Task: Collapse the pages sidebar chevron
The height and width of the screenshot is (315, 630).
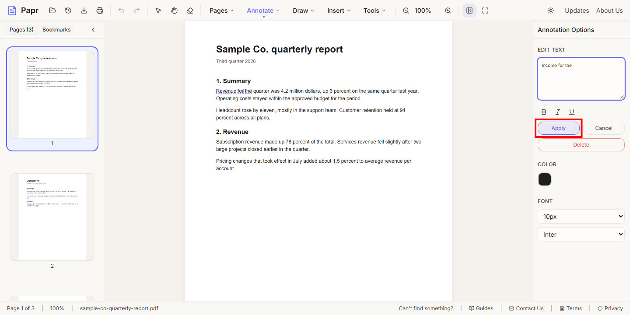Action: click(x=93, y=30)
